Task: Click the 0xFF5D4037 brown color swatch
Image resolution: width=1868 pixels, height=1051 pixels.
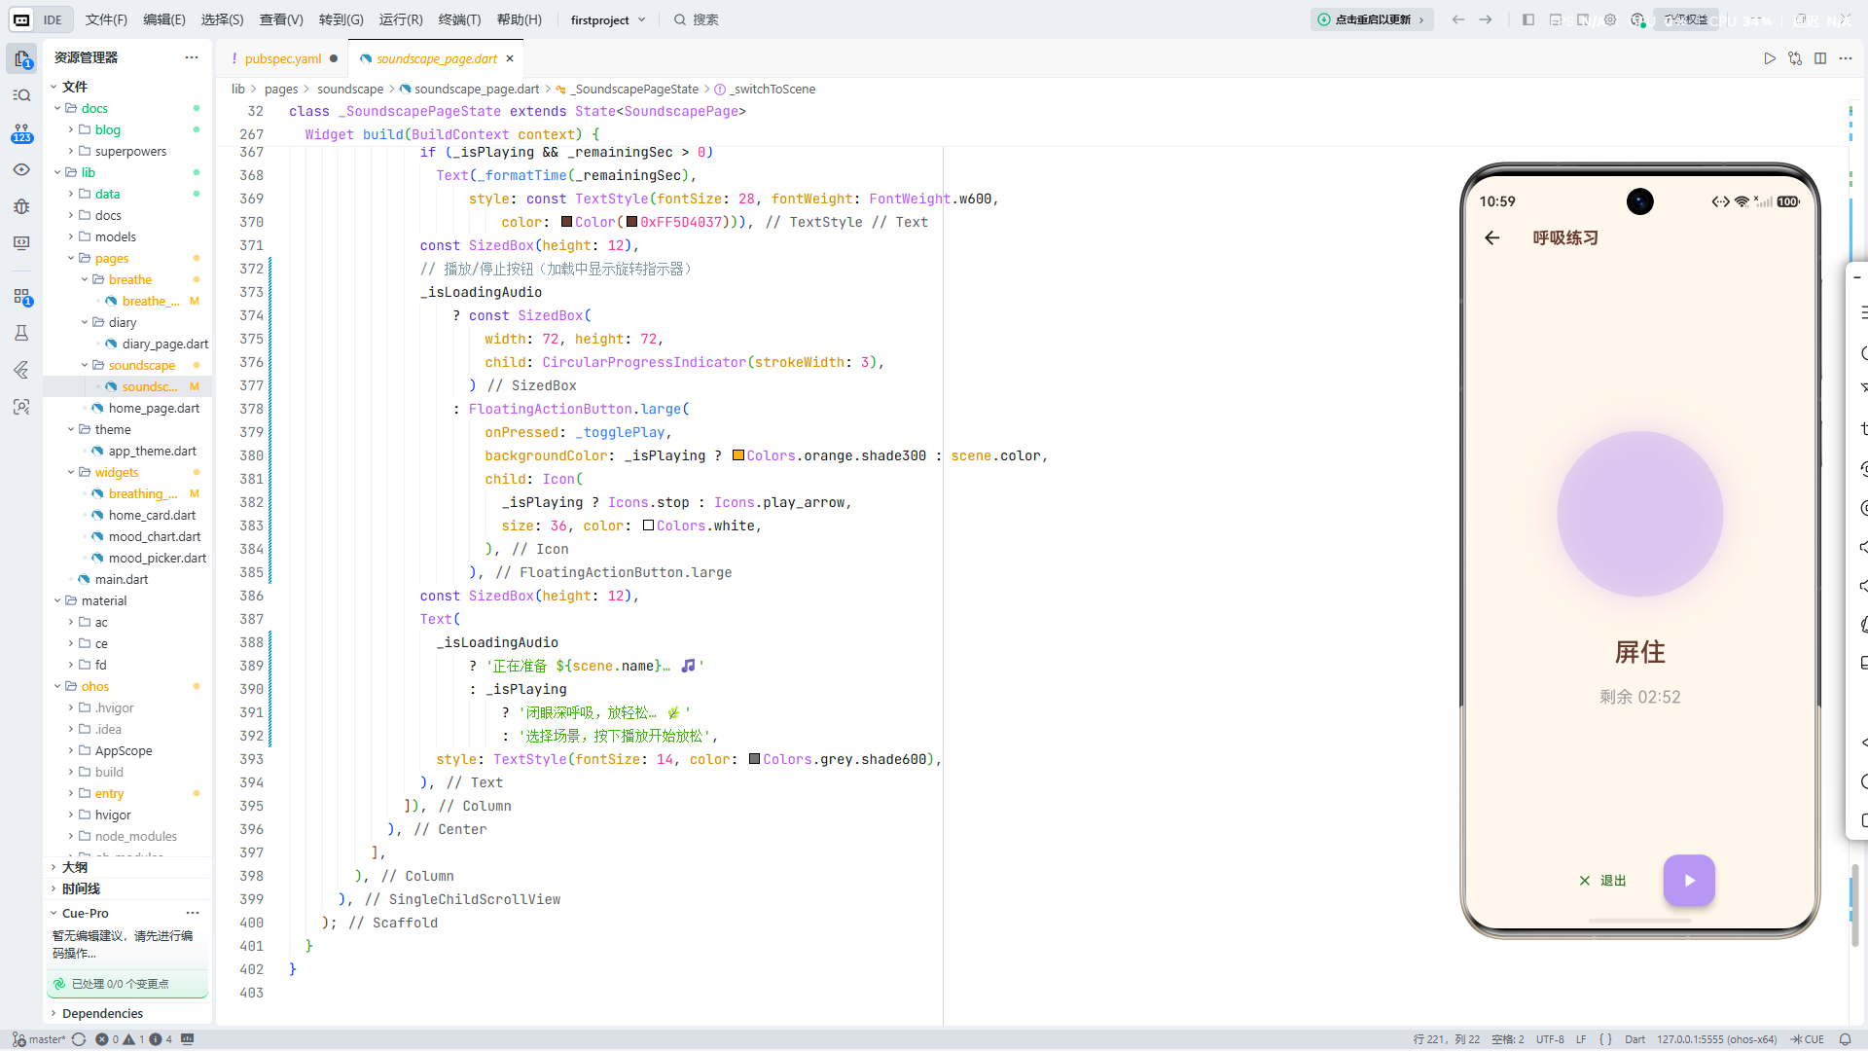Action: (631, 222)
